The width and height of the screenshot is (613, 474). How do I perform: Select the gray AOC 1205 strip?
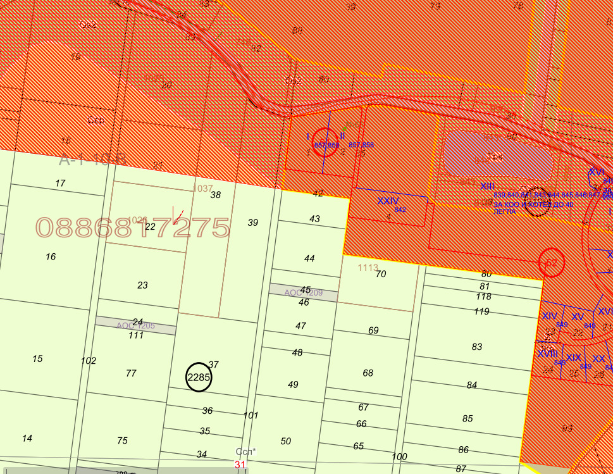coord(135,325)
